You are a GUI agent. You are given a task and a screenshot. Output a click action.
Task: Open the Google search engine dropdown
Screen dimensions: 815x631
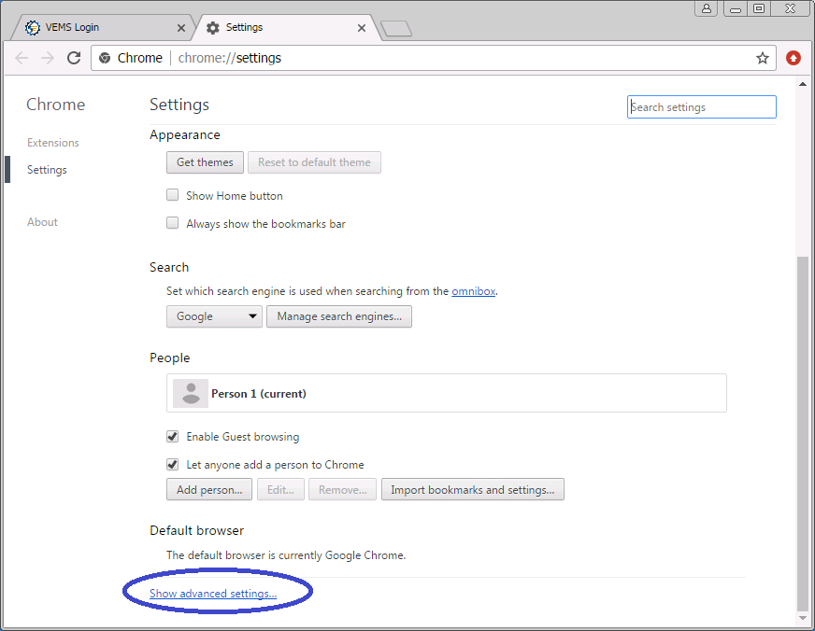[214, 316]
